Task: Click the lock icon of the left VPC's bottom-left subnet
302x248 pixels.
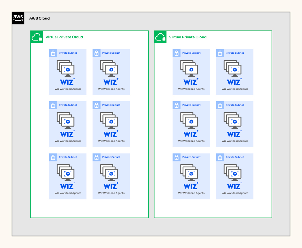Action: 53,157
